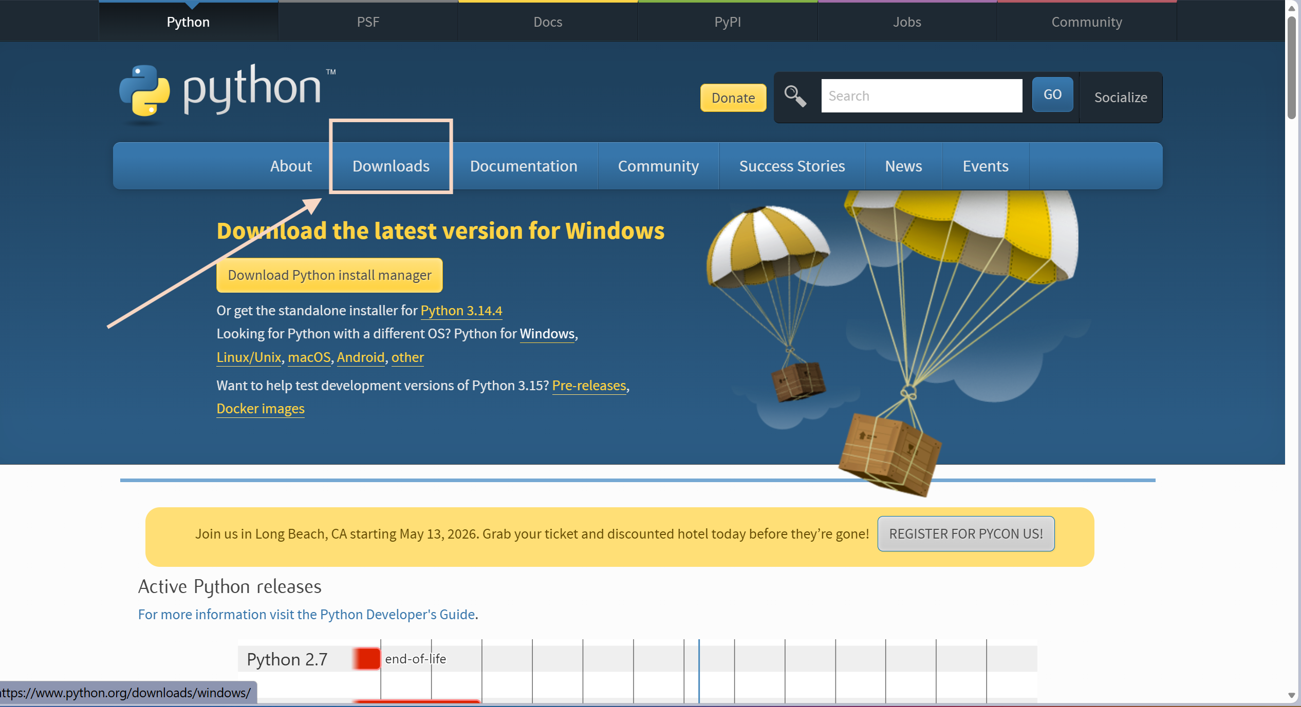Expand the Socialize menu
The width and height of the screenshot is (1301, 707).
tap(1121, 97)
